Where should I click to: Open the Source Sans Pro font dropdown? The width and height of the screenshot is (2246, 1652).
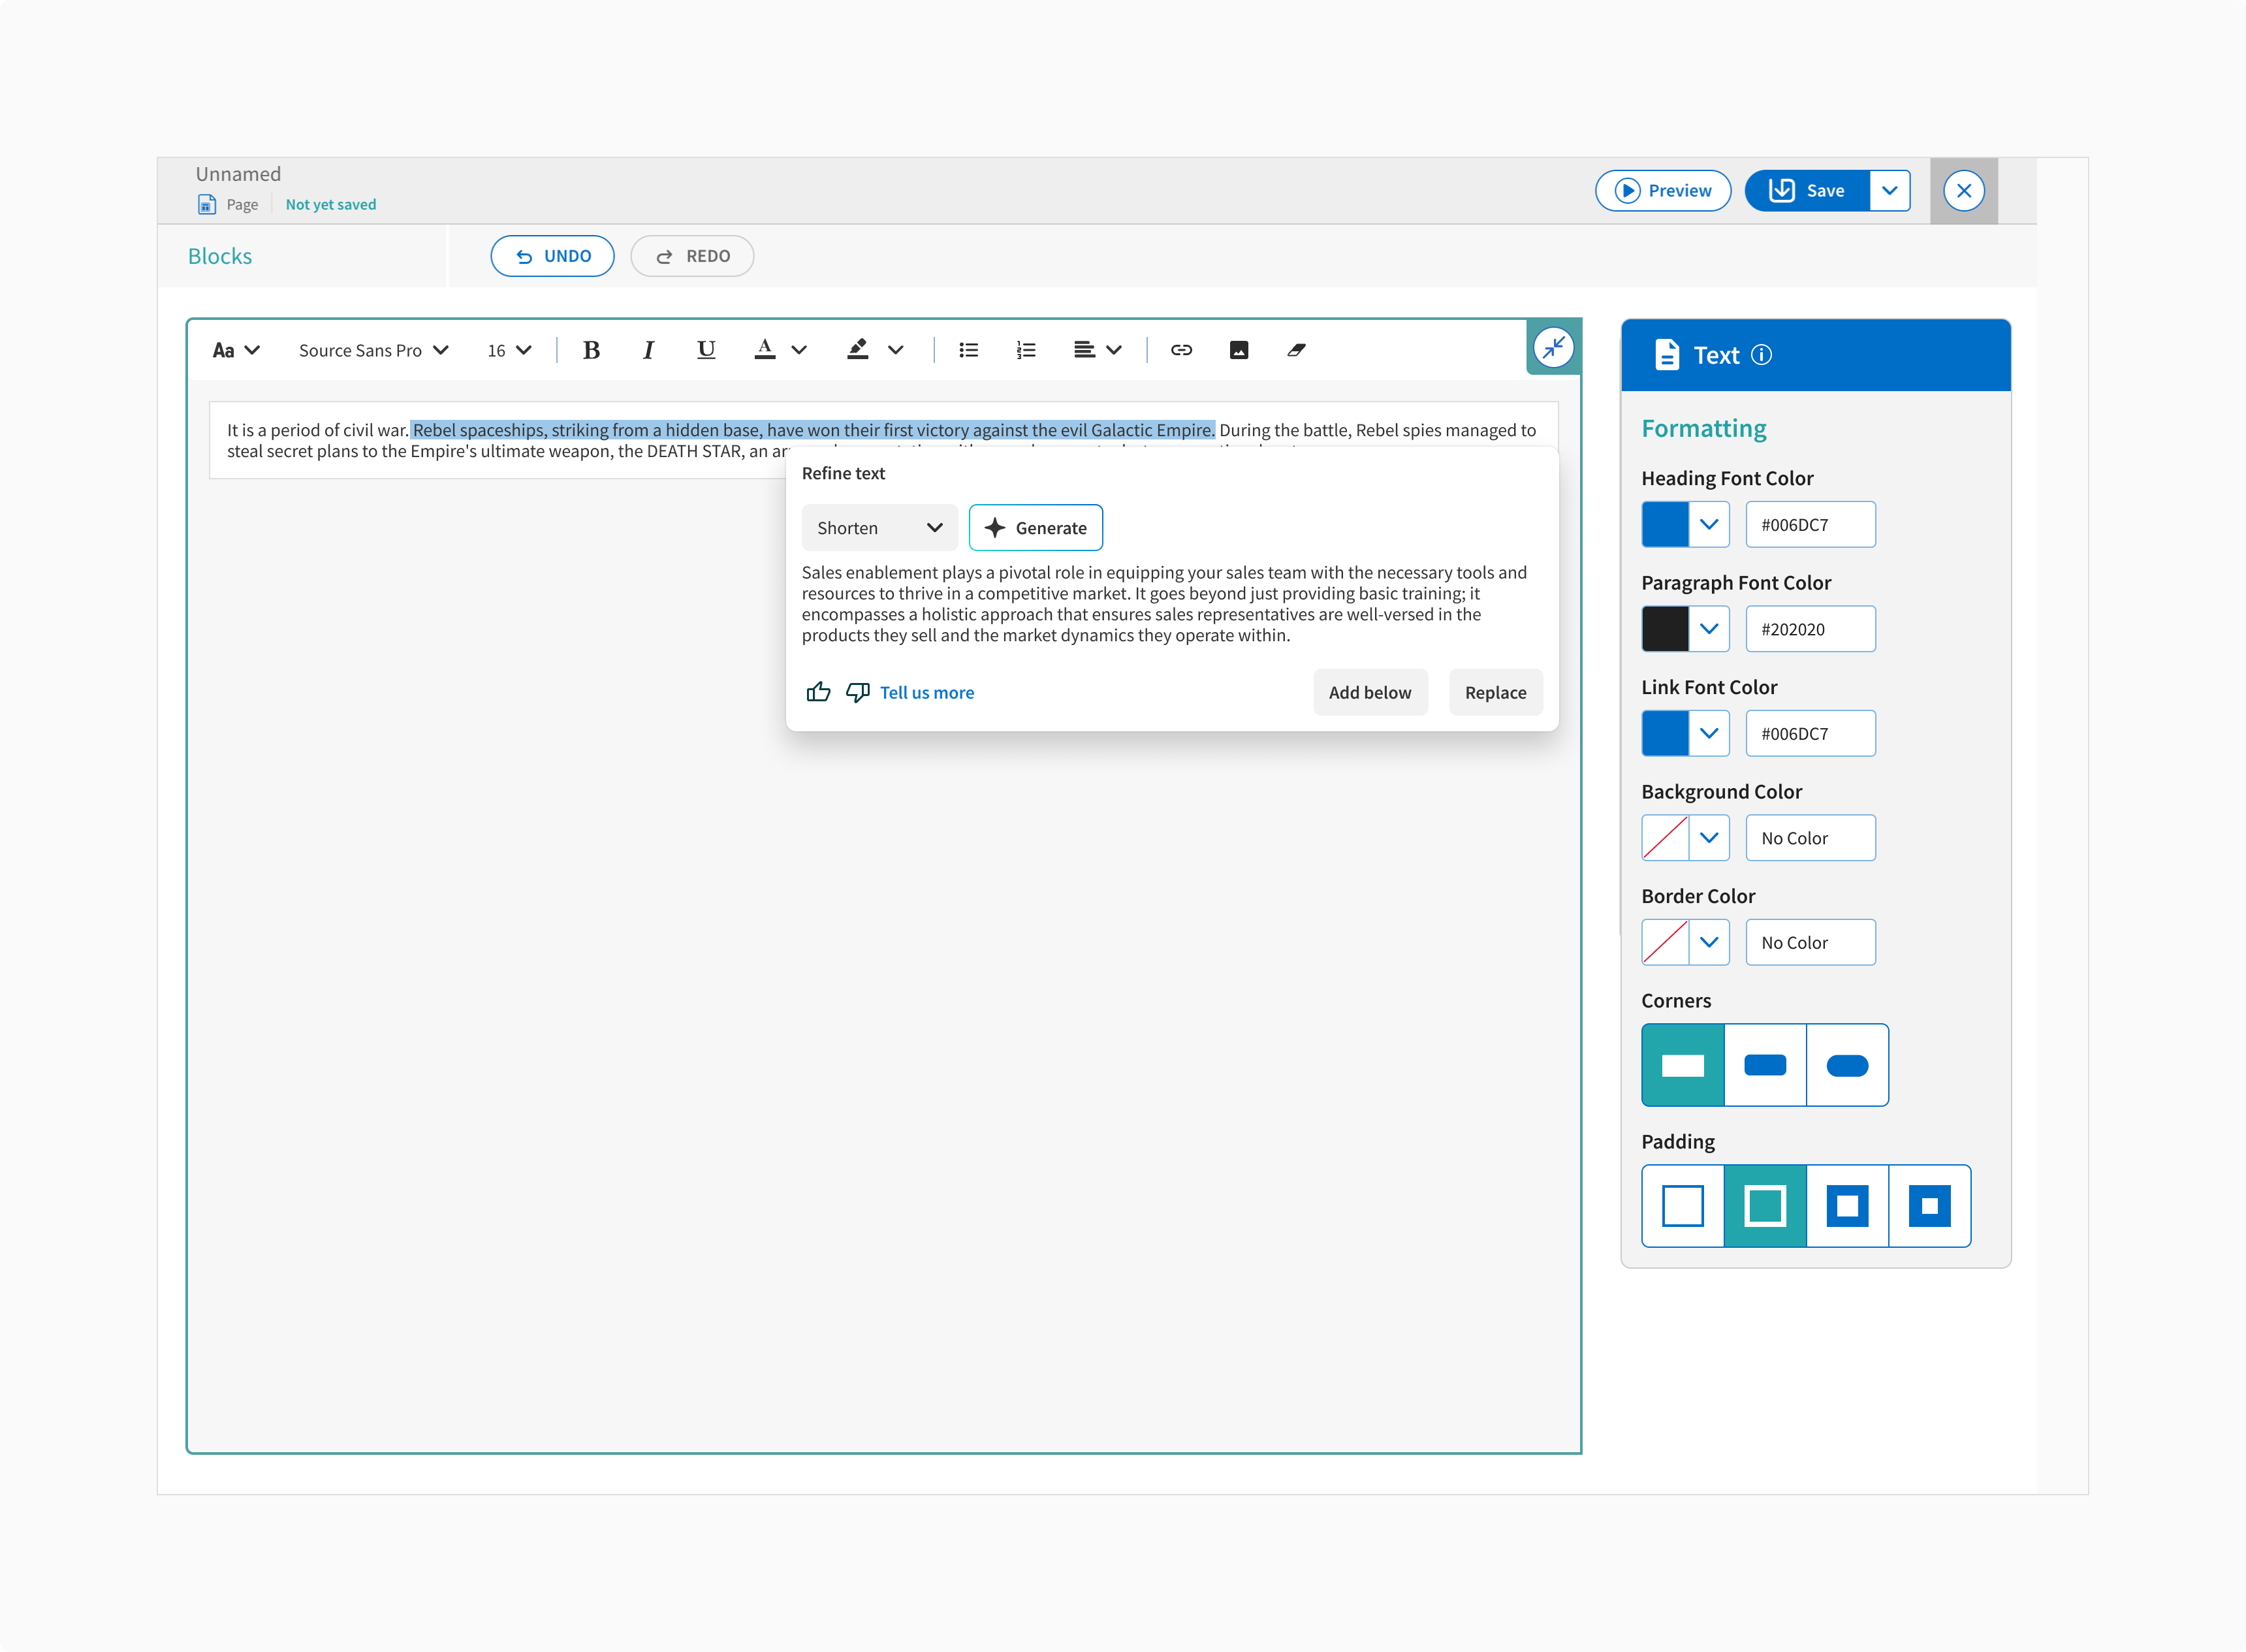(373, 350)
